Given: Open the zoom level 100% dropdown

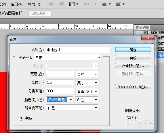Looking at the screenshot, I should pos(90,4).
